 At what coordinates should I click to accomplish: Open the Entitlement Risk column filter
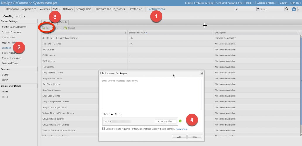tap(212, 33)
